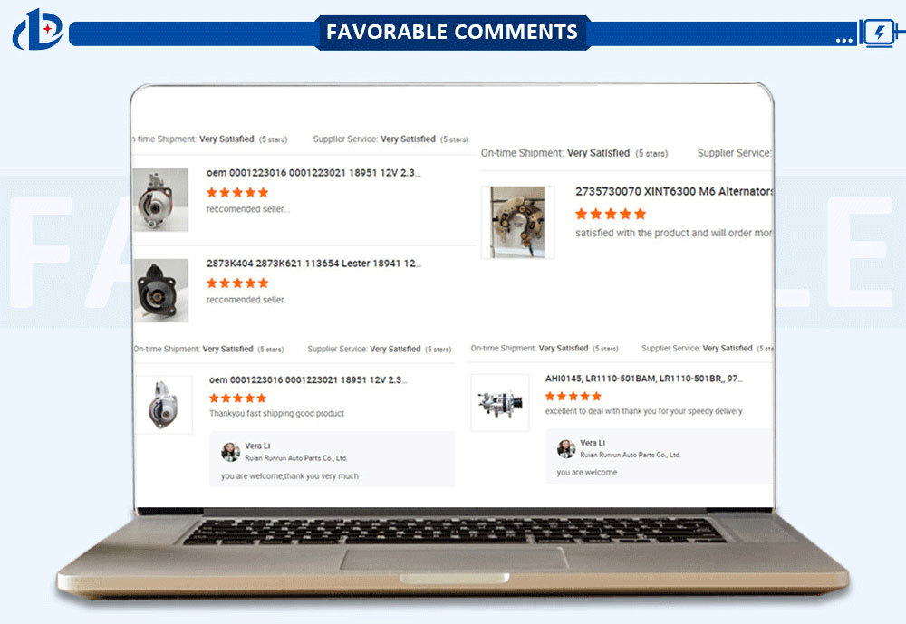Screen dimensions: 906x624
Task: Click the blue company logo icon
Action: 37,30
